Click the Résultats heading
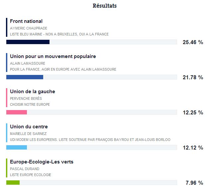210x191 pixels. (x=105, y=6)
